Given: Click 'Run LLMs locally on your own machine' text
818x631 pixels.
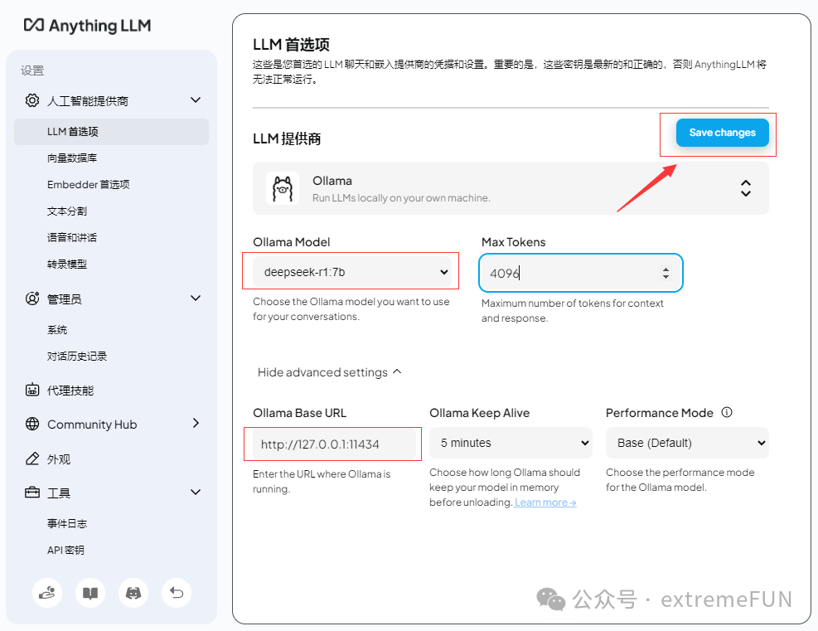Looking at the screenshot, I should click(x=401, y=198).
